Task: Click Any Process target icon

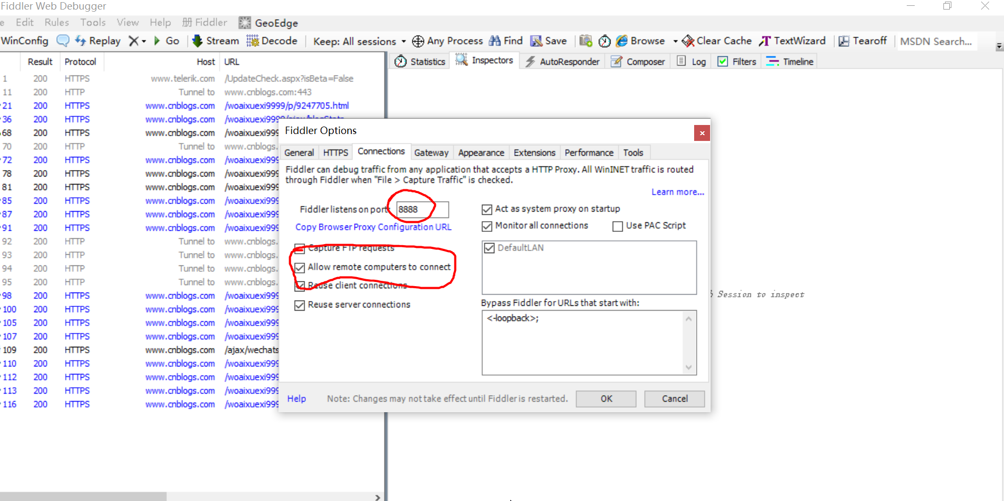Action: [418, 41]
